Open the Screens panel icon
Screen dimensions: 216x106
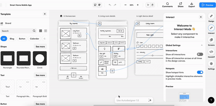pos(211,40)
